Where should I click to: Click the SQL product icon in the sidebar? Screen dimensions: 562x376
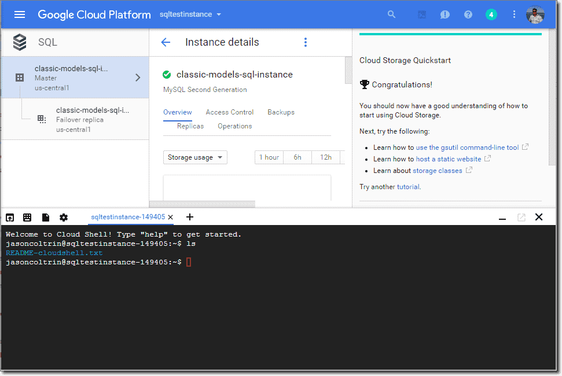pyautogui.click(x=19, y=42)
